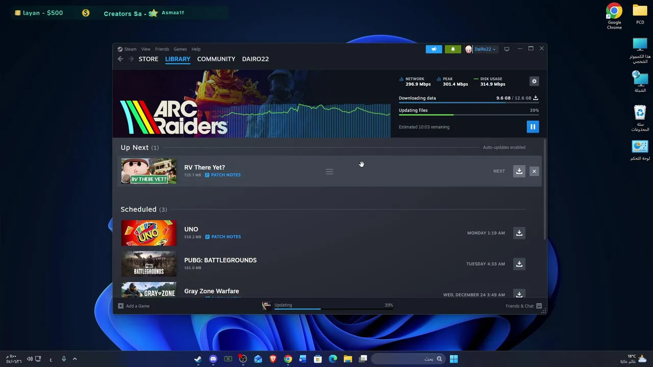Switch to the LIBRARY tab
This screenshot has width=653, height=367.
pyautogui.click(x=178, y=59)
